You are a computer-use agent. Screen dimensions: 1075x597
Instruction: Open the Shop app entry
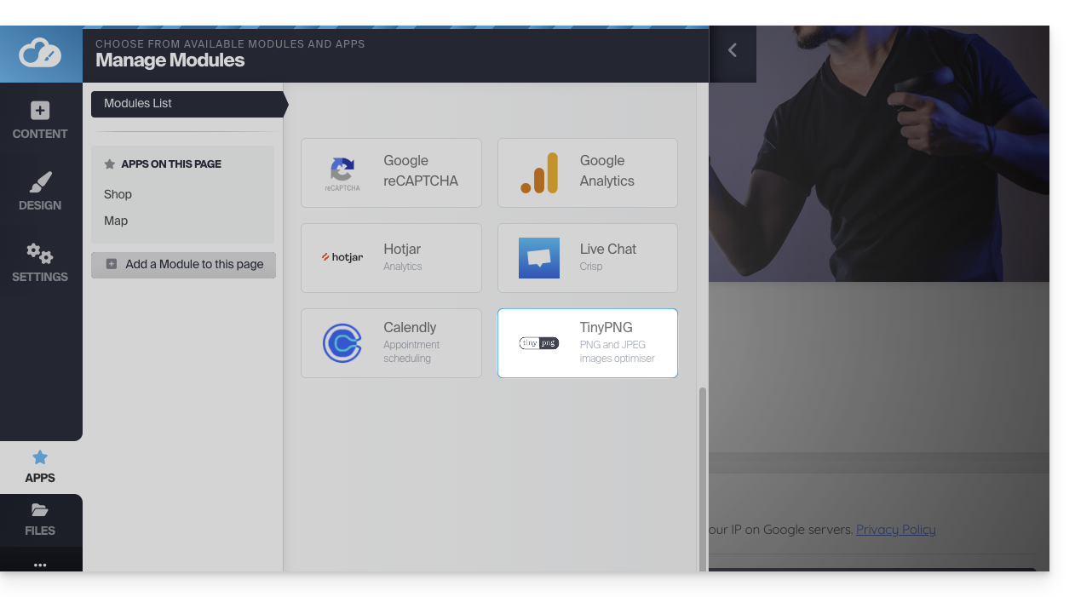coord(118,194)
